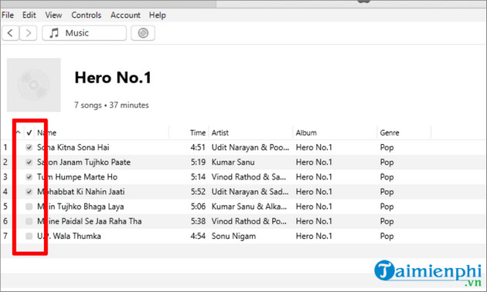Select the song U.P. Wala Thumka
Viewport: 487px width, 292px height.
click(x=69, y=236)
